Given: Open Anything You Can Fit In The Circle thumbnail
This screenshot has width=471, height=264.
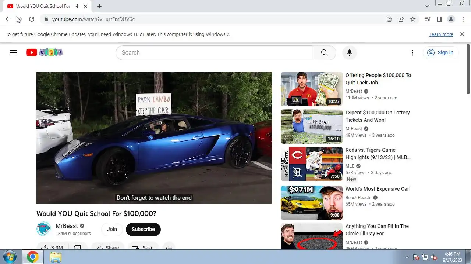Looking at the screenshot, I should point(312,236).
